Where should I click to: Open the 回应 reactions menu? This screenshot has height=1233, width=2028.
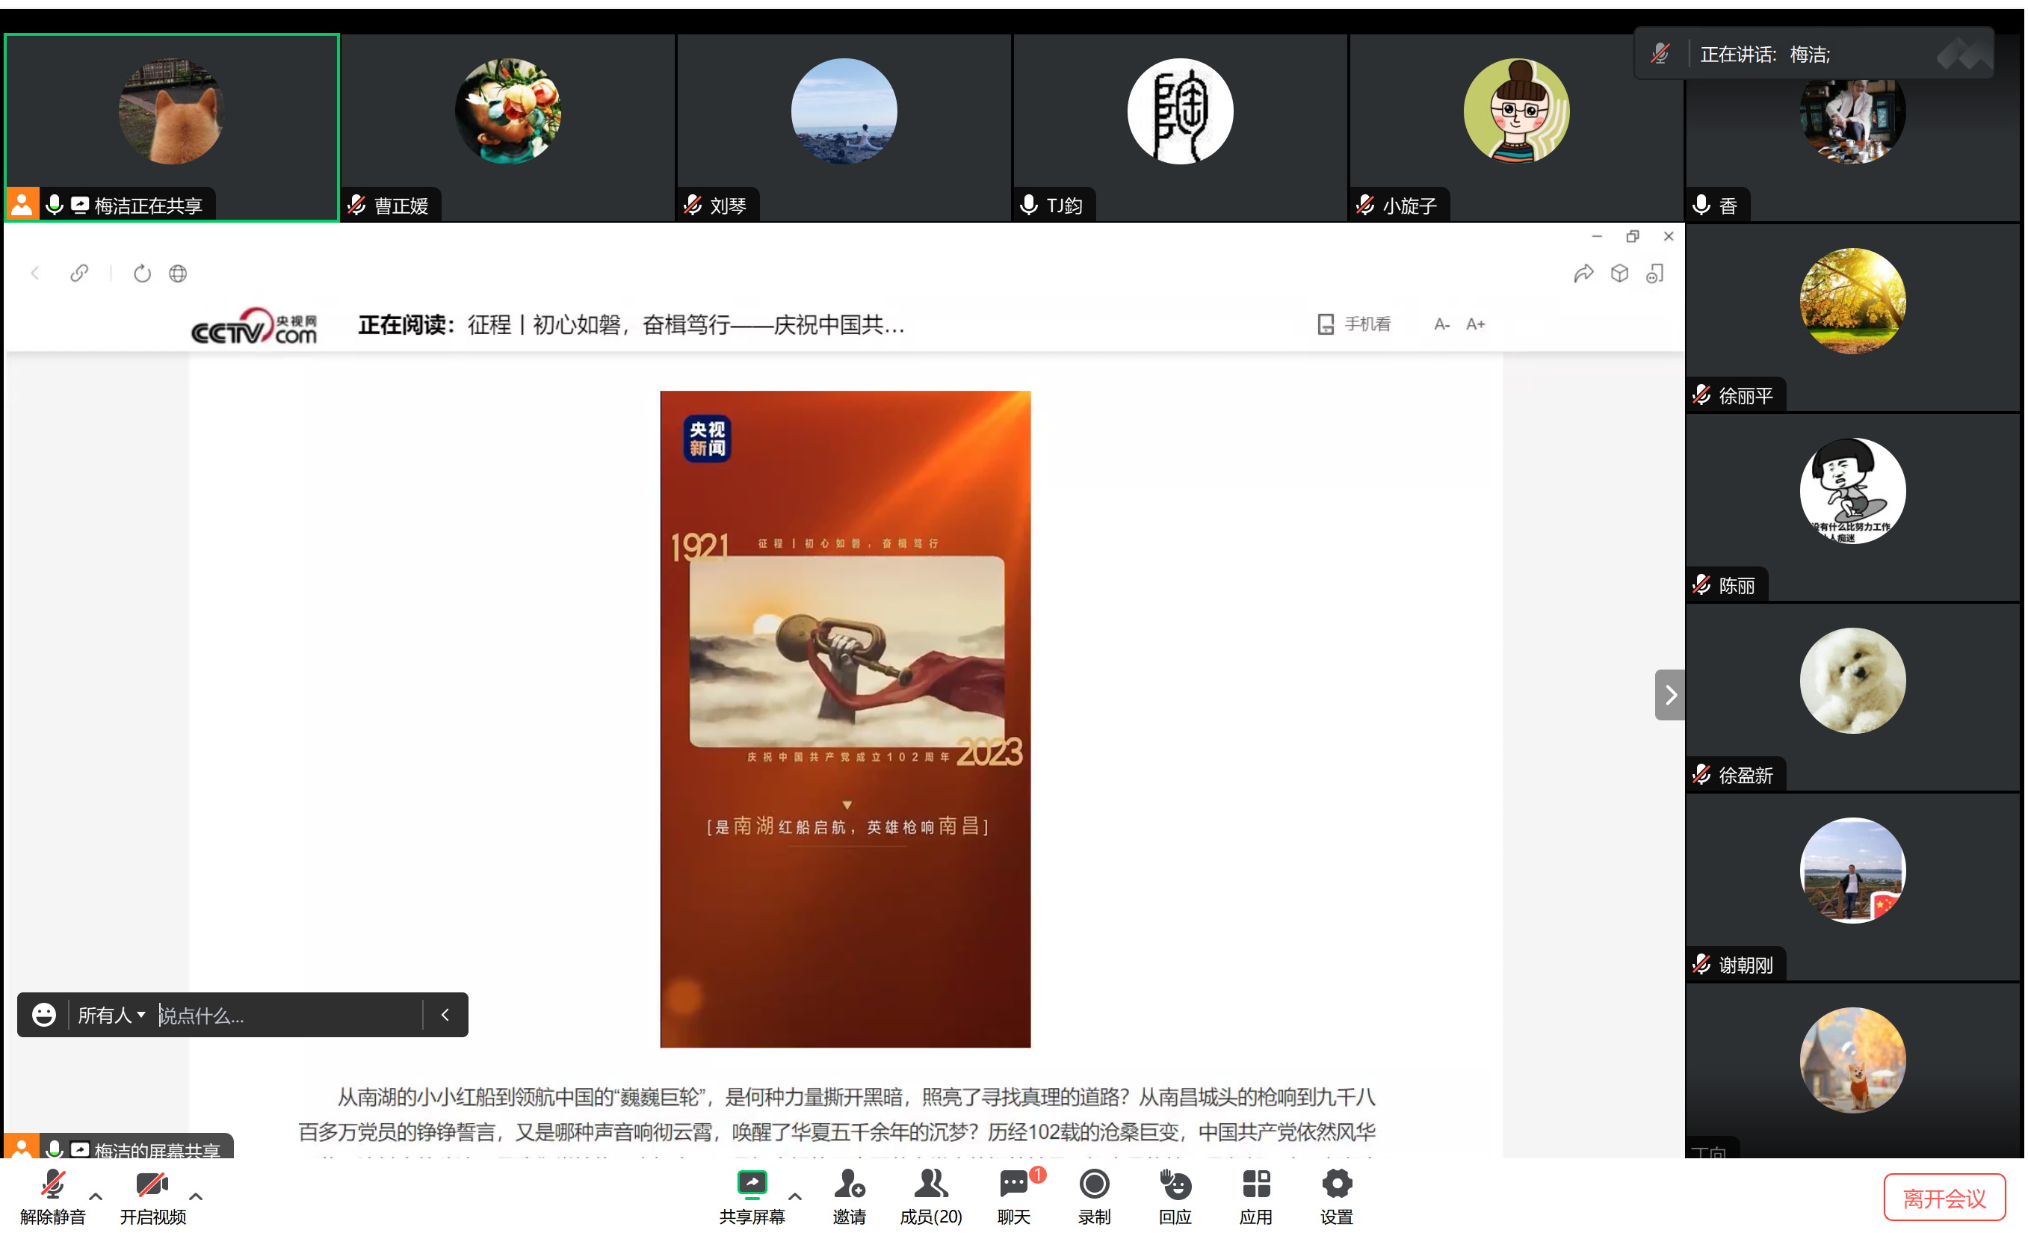[1175, 1197]
